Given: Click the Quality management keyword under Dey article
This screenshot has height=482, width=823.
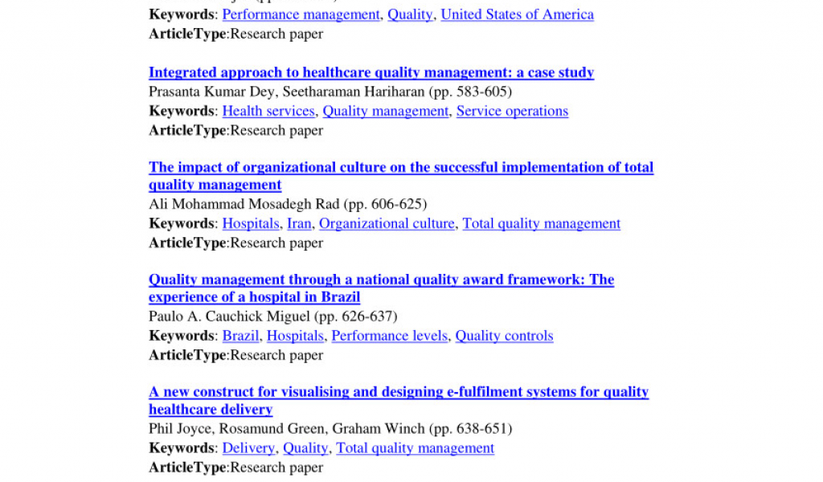Looking at the screenshot, I should [x=385, y=111].
